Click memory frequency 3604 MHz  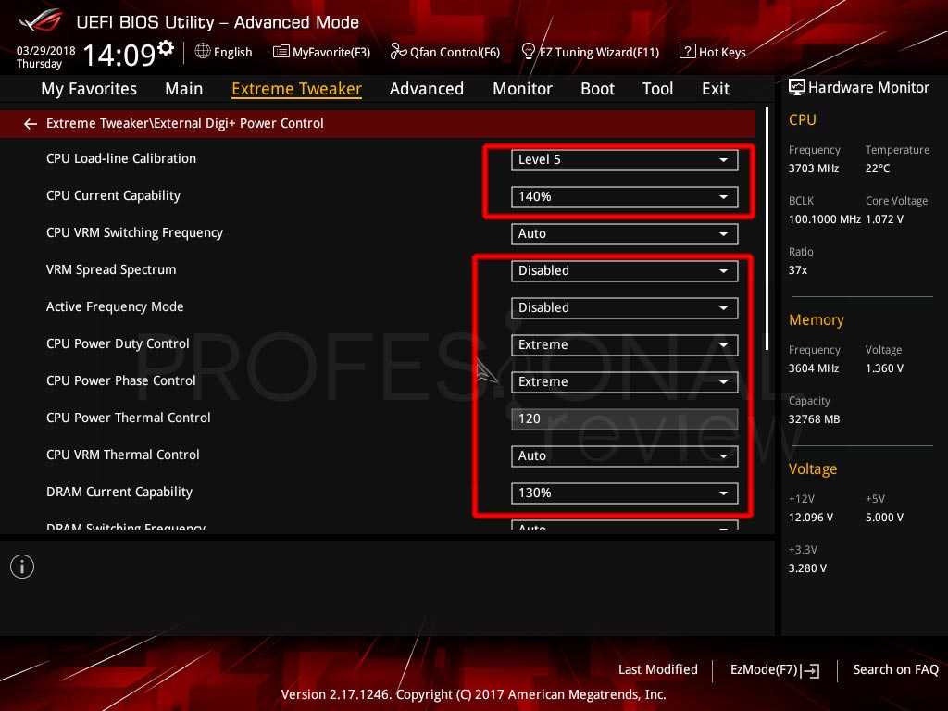813,368
